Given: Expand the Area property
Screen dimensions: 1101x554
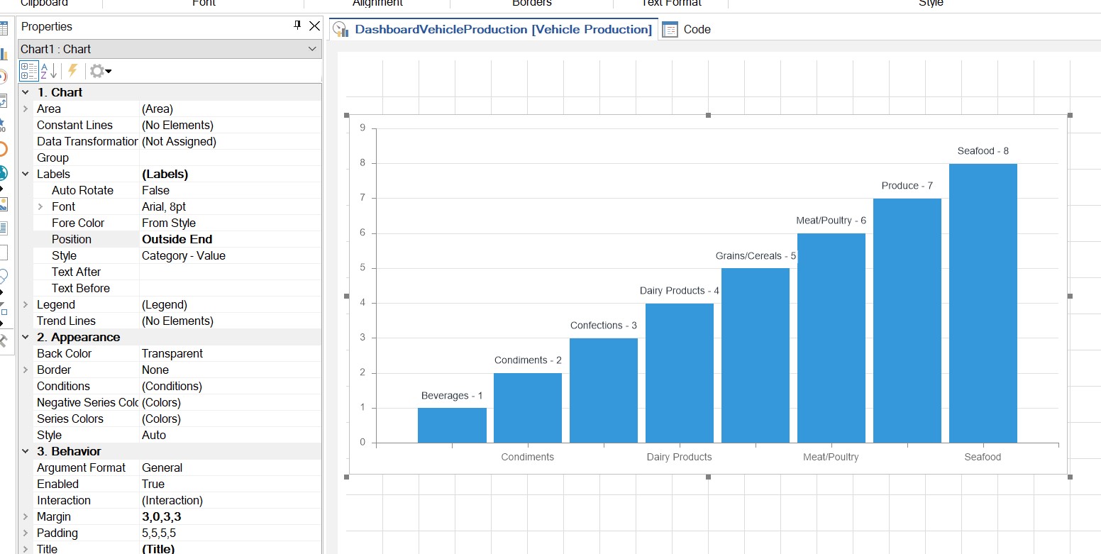Looking at the screenshot, I should [x=26, y=109].
